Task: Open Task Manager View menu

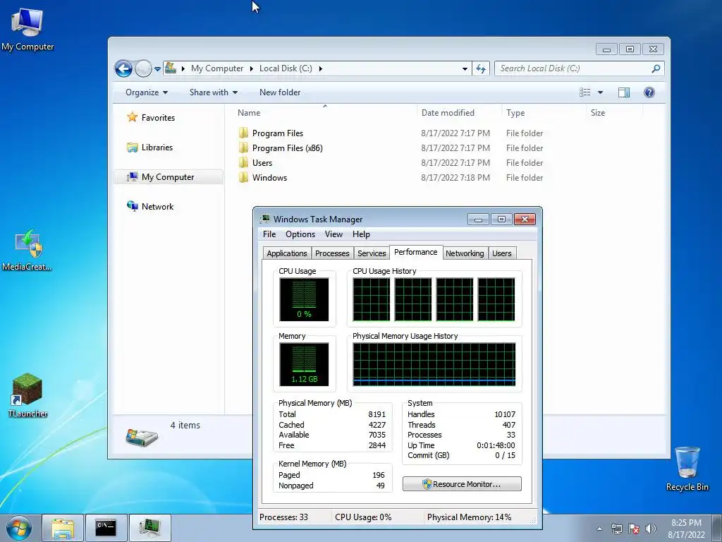Action: [334, 234]
